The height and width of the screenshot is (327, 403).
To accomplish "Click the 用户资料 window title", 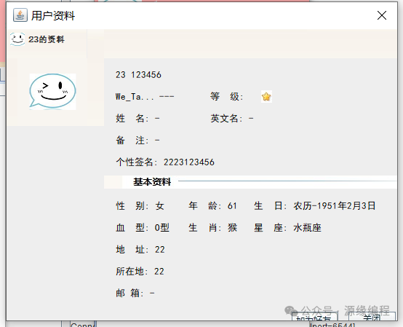I will [x=53, y=16].
